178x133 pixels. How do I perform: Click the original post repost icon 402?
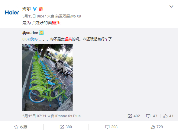(x=134, y=116)
